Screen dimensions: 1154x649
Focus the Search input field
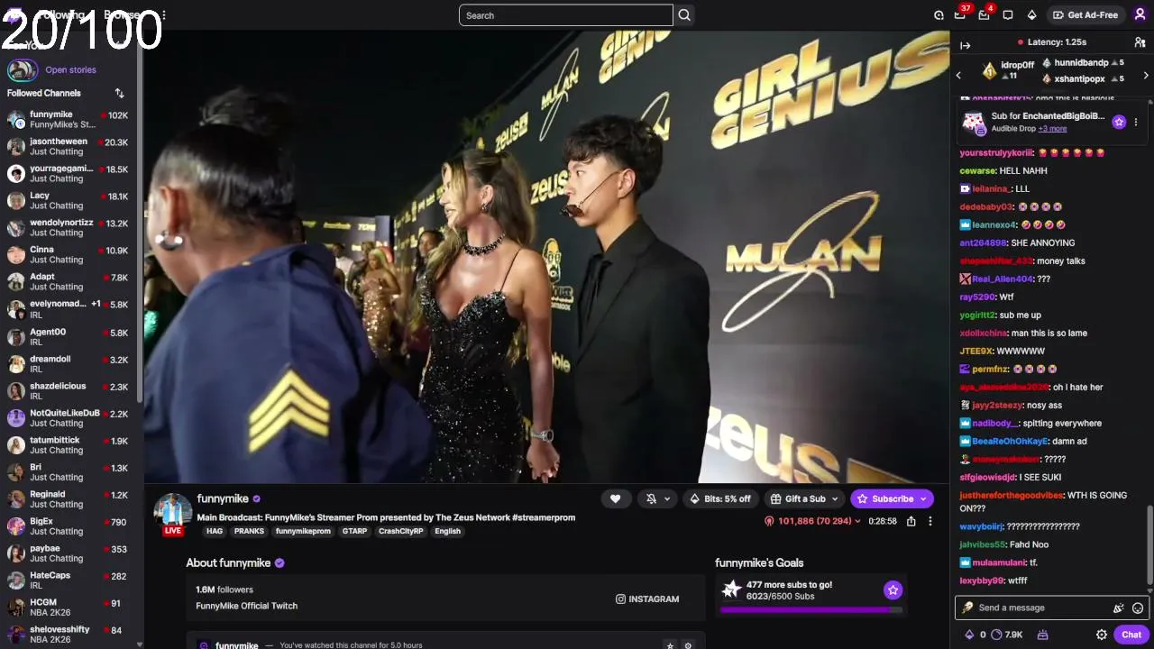565,15
